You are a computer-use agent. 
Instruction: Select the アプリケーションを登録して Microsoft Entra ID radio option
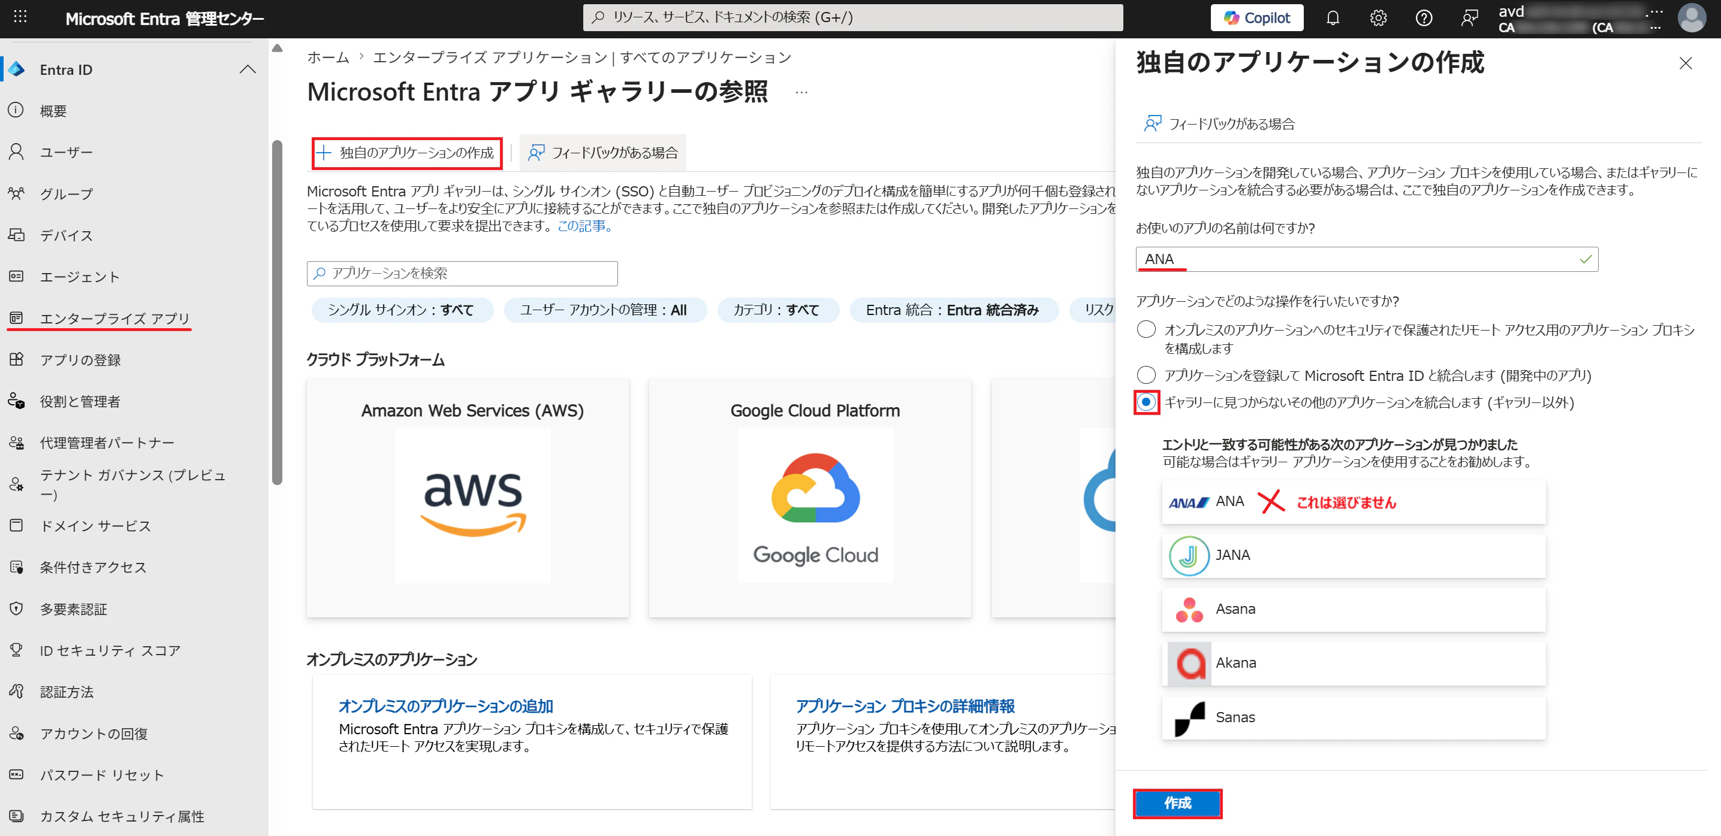[x=1146, y=375]
